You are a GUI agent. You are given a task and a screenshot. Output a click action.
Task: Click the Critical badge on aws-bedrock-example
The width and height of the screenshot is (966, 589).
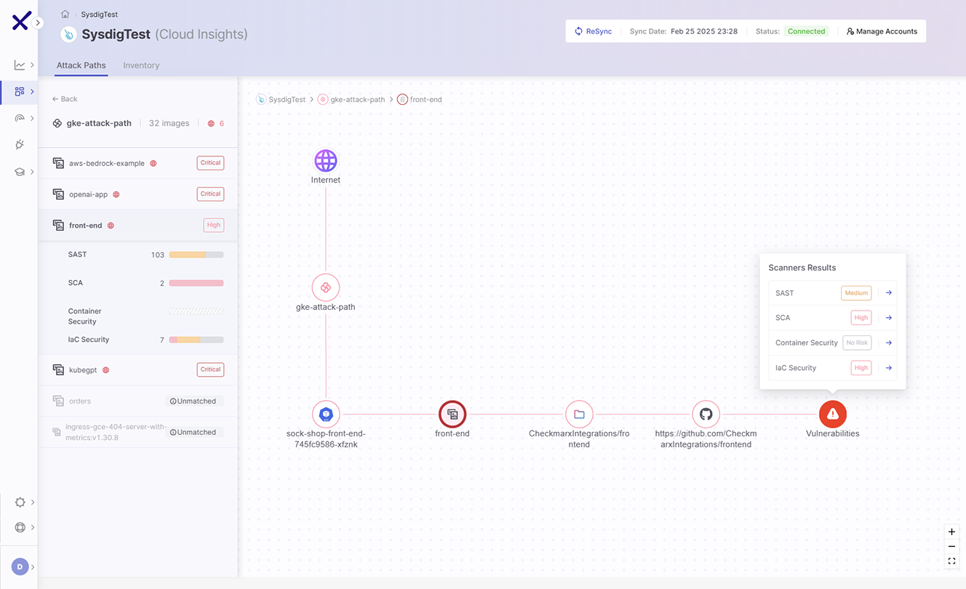[x=210, y=163]
